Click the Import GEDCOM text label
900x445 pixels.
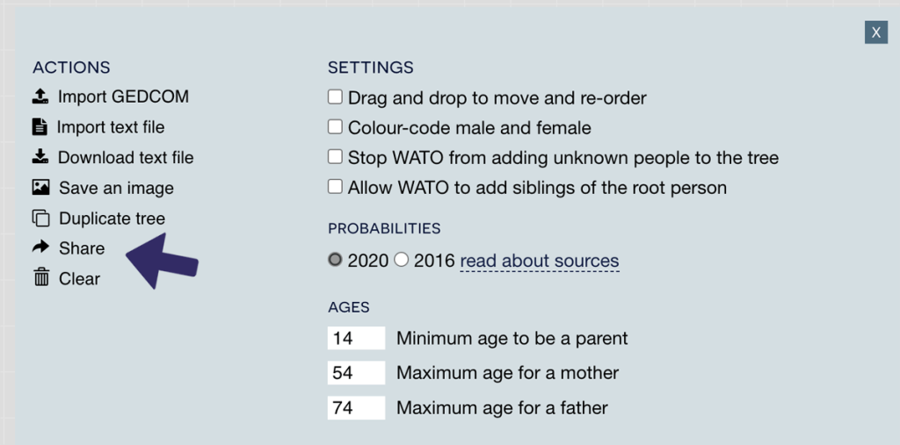pos(123,97)
